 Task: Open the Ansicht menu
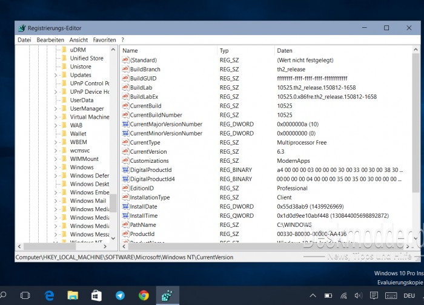pyautogui.click(x=78, y=40)
